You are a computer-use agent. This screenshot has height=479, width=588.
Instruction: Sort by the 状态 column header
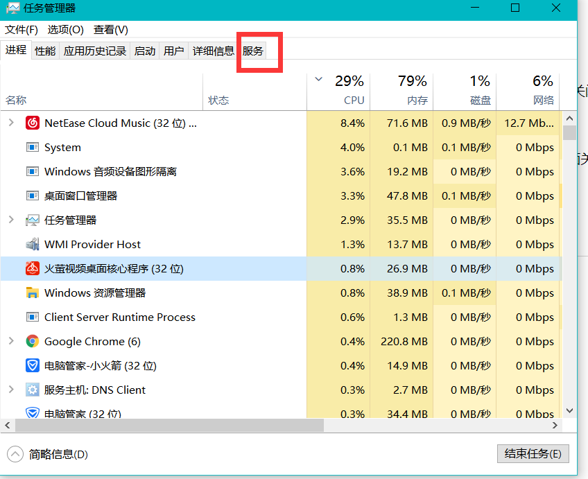click(254, 92)
